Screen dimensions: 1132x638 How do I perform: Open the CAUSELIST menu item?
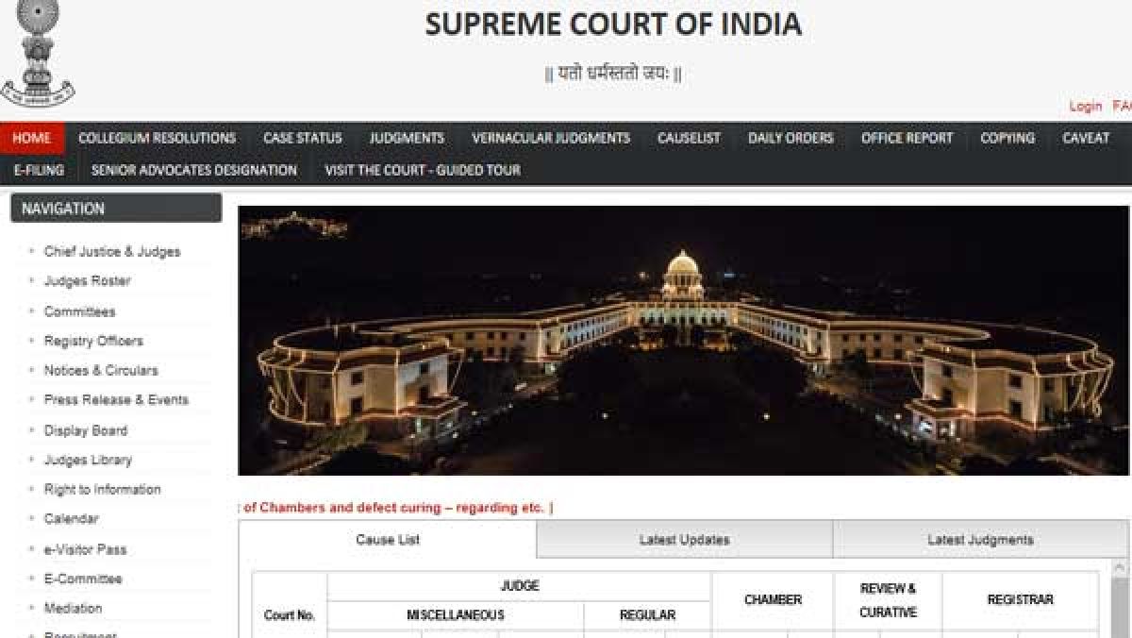[689, 138]
